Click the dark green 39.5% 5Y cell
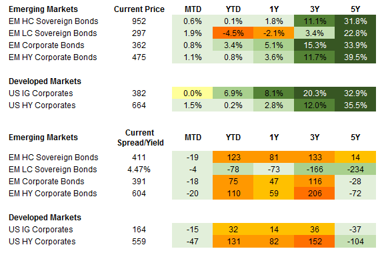 (x=355, y=57)
